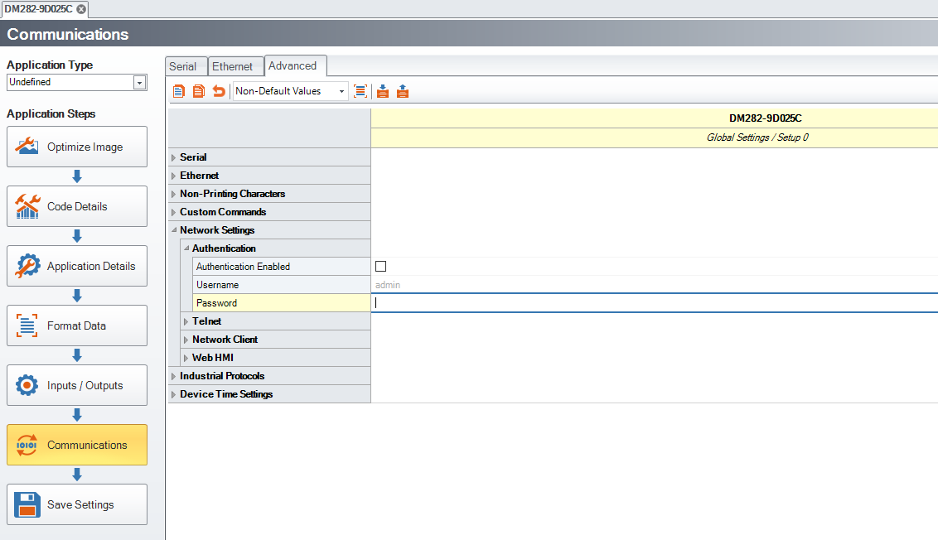Open the Save Settings step
The width and height of the screenshot is (938, 540).
tap(77, 504)
